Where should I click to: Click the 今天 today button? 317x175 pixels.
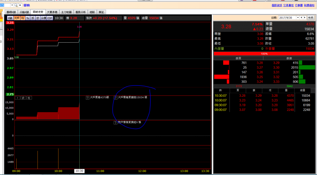[310, 18]
